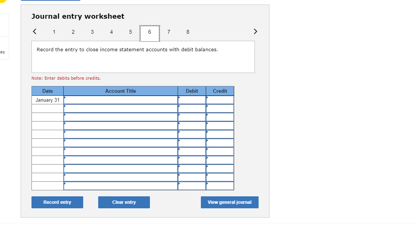Viewport: 416px width, 227px height.
Task: Open journal entry tab 1
Action: tap(54, 32)
